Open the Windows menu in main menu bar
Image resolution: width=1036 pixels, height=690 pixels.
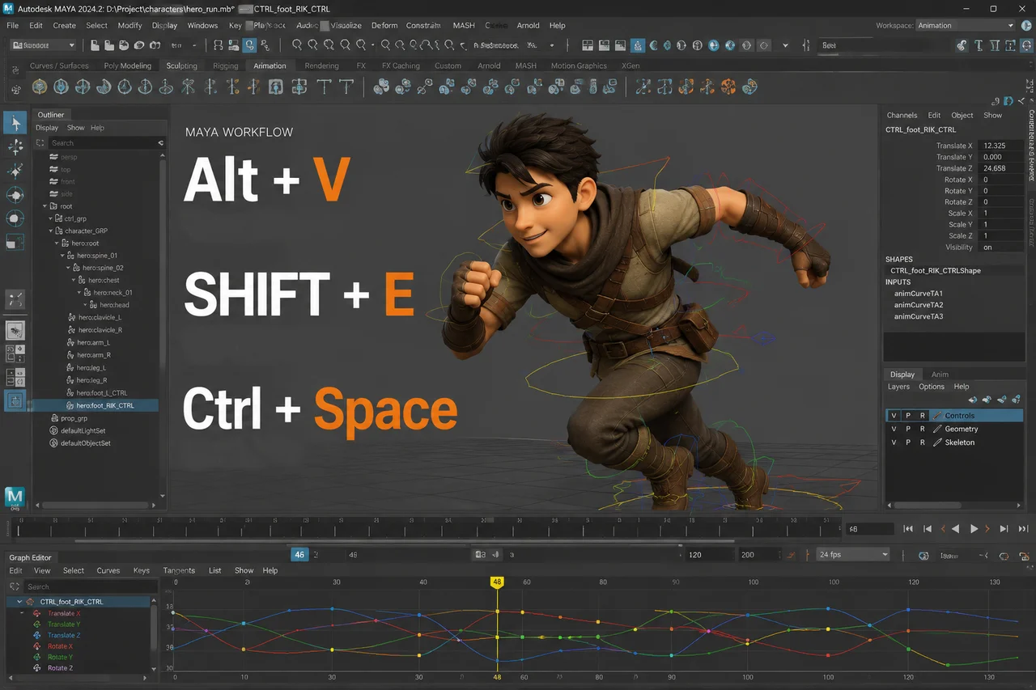tap(202, 25)
